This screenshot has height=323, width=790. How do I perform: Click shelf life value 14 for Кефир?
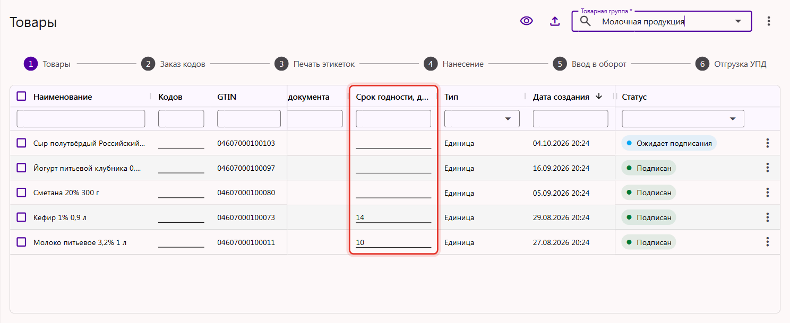click(393, 217)
